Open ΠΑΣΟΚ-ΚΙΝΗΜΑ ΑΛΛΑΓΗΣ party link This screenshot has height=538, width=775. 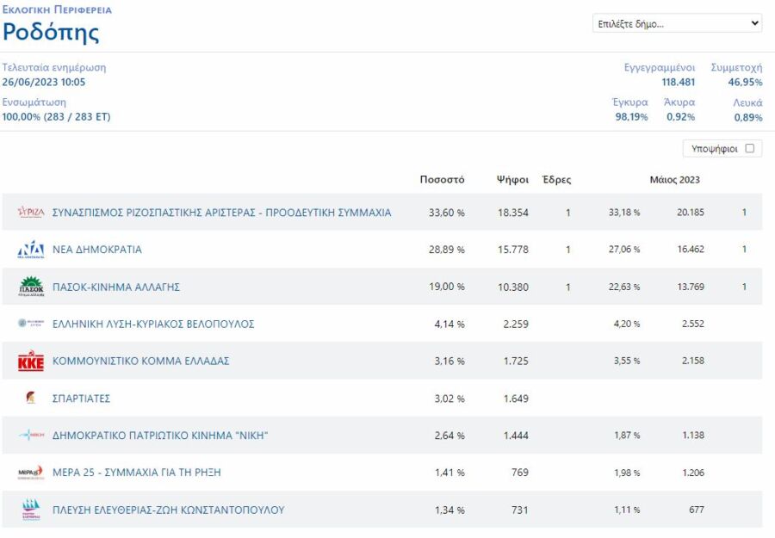click(116, 287)
